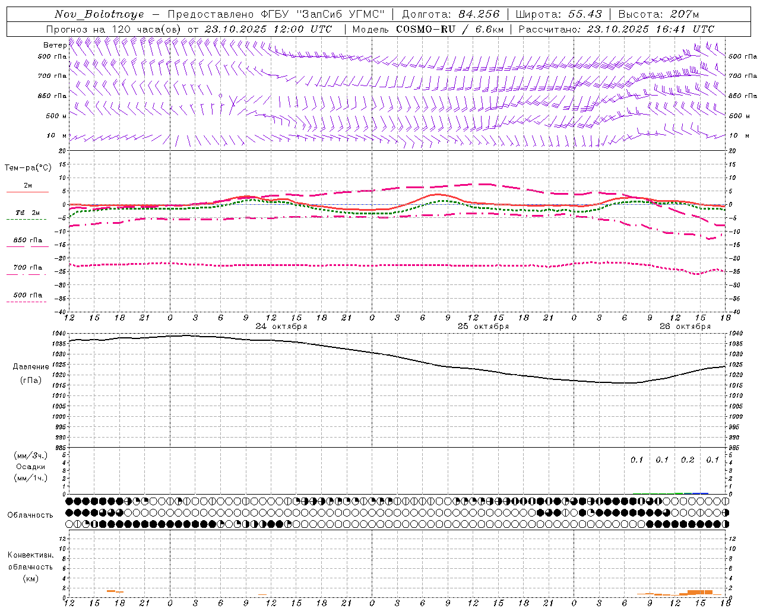760x608 pixels.
Task: Click the 0.2 precipitation amount value
Action: coord(688,460)
